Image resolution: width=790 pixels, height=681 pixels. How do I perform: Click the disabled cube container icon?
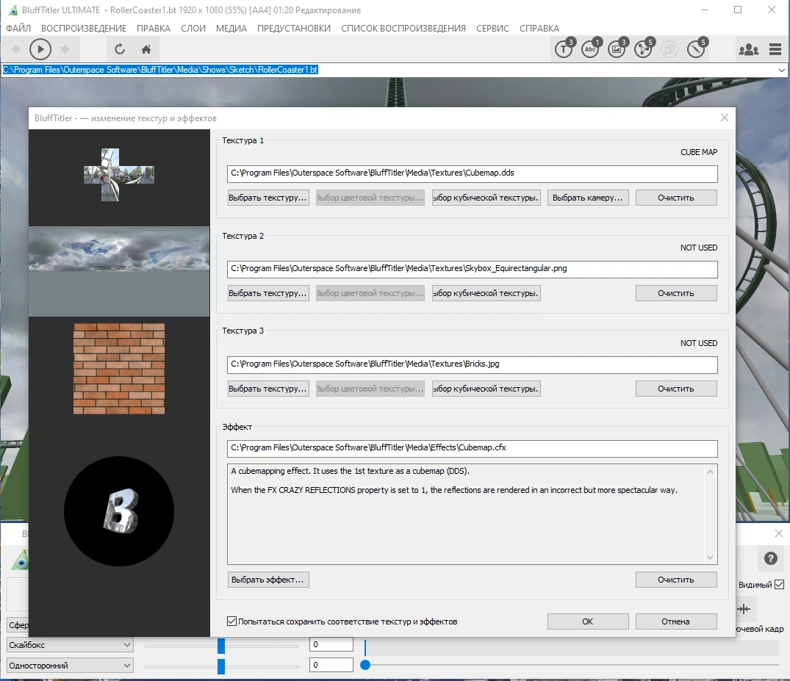pyautogui.click(x=669, y=49)
